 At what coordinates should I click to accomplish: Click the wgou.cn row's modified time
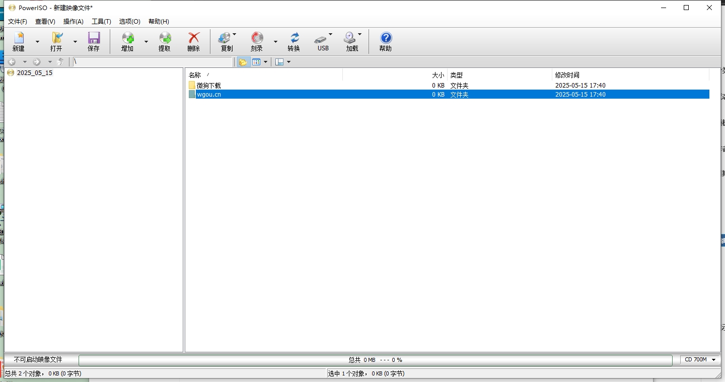click(581, 95)
